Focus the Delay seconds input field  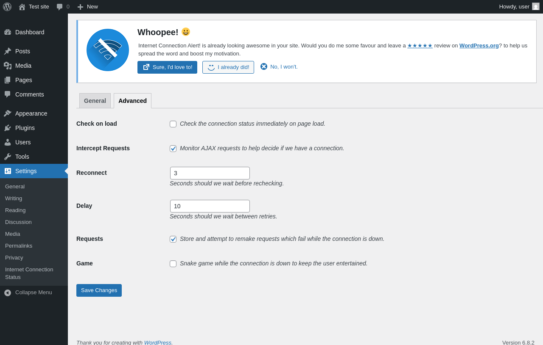point(210,206)
